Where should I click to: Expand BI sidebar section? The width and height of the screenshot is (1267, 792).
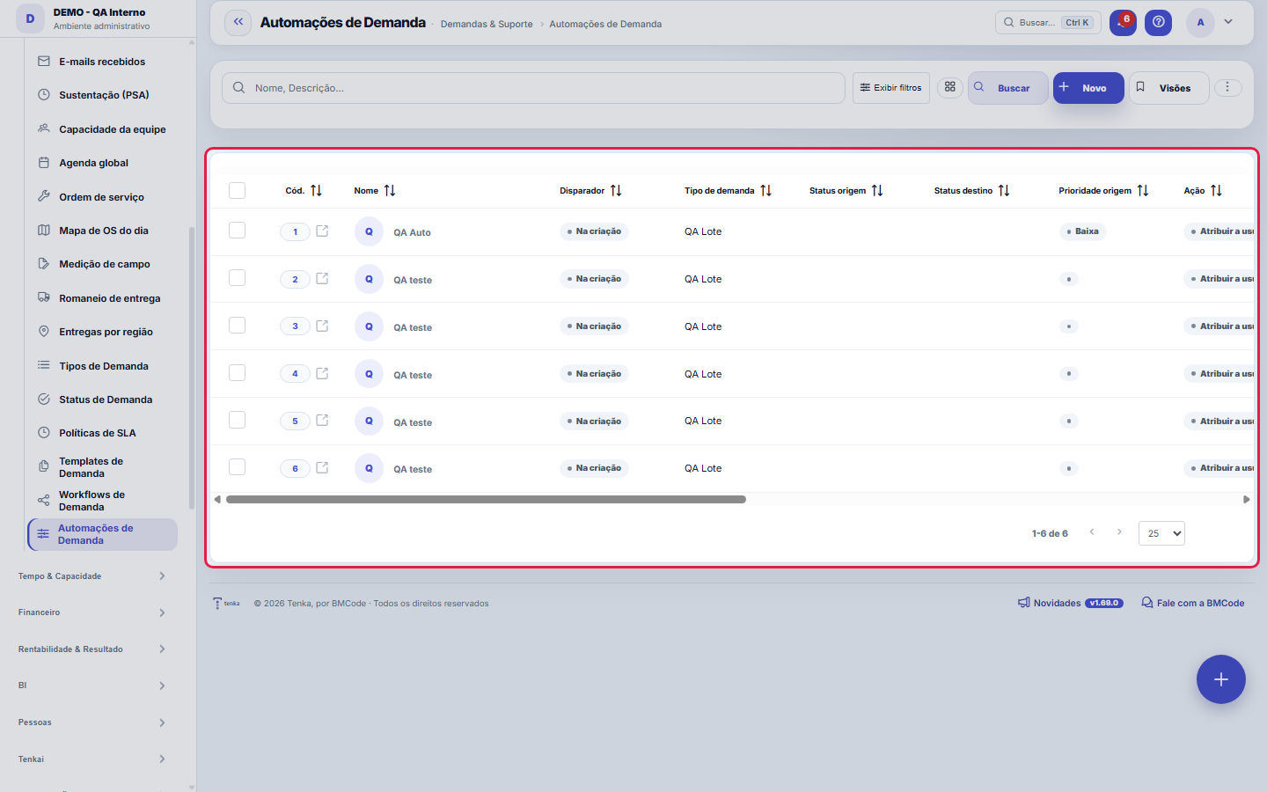coord(92,686)
